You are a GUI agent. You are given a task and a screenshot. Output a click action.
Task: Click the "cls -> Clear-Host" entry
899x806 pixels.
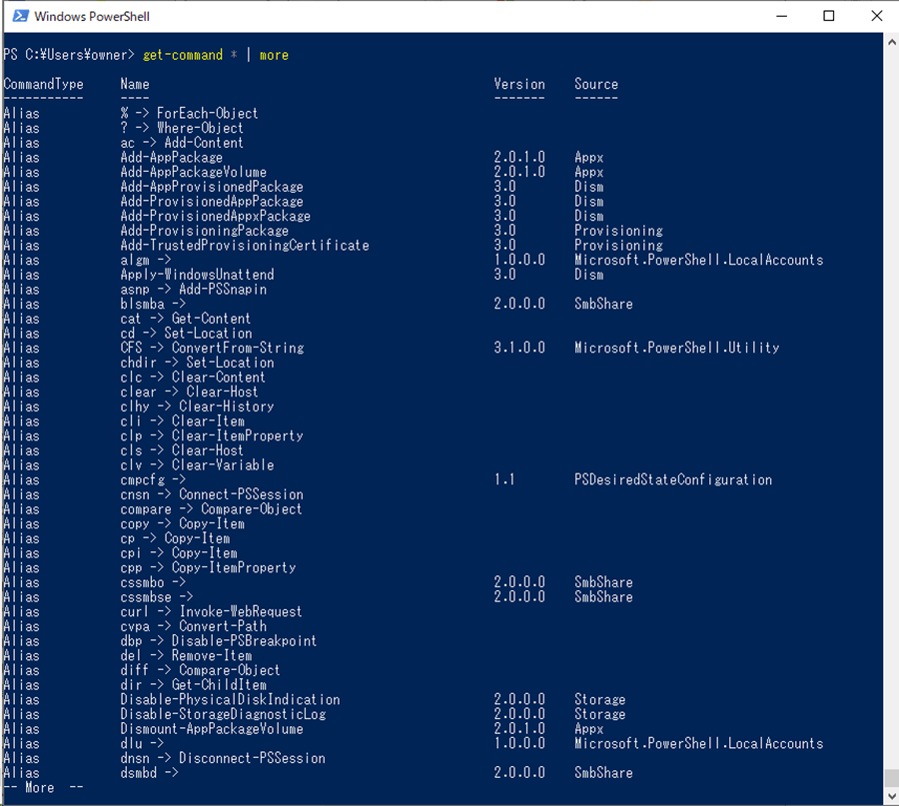pos(182,450)
